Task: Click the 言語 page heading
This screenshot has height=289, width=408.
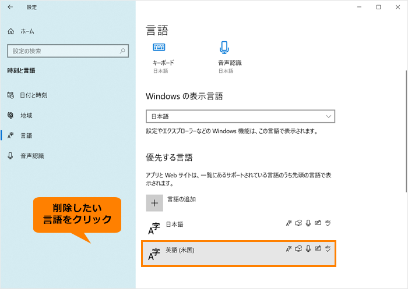Action: (x=157, y=30)
